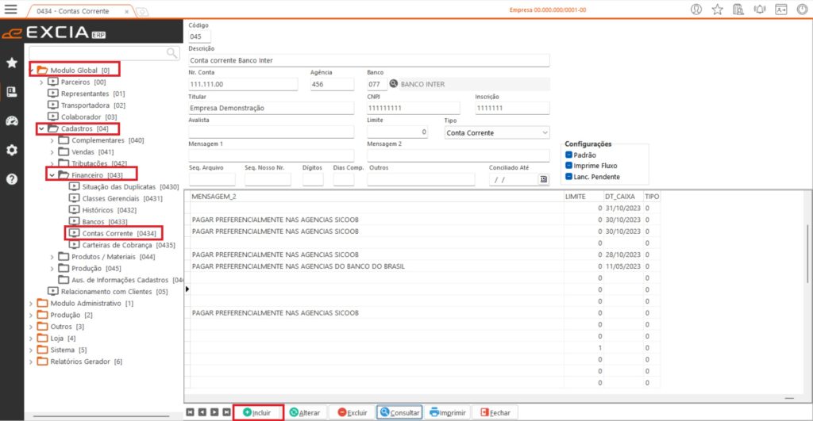
Task: Click the help question mark icon
Action: coord(11,179)
